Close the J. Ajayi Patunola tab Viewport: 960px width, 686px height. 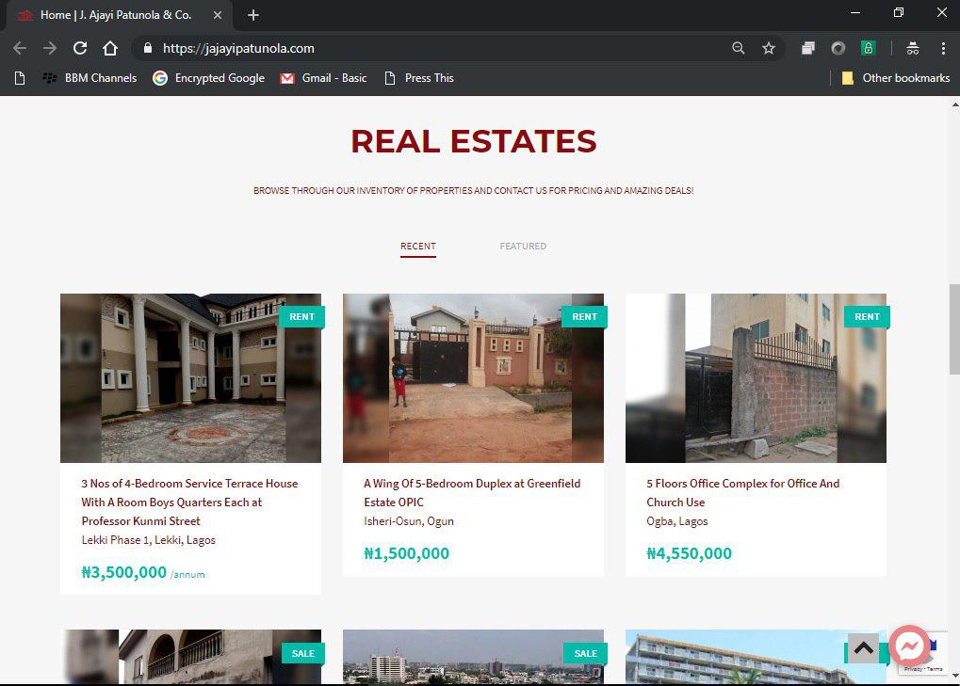[218, 15]
